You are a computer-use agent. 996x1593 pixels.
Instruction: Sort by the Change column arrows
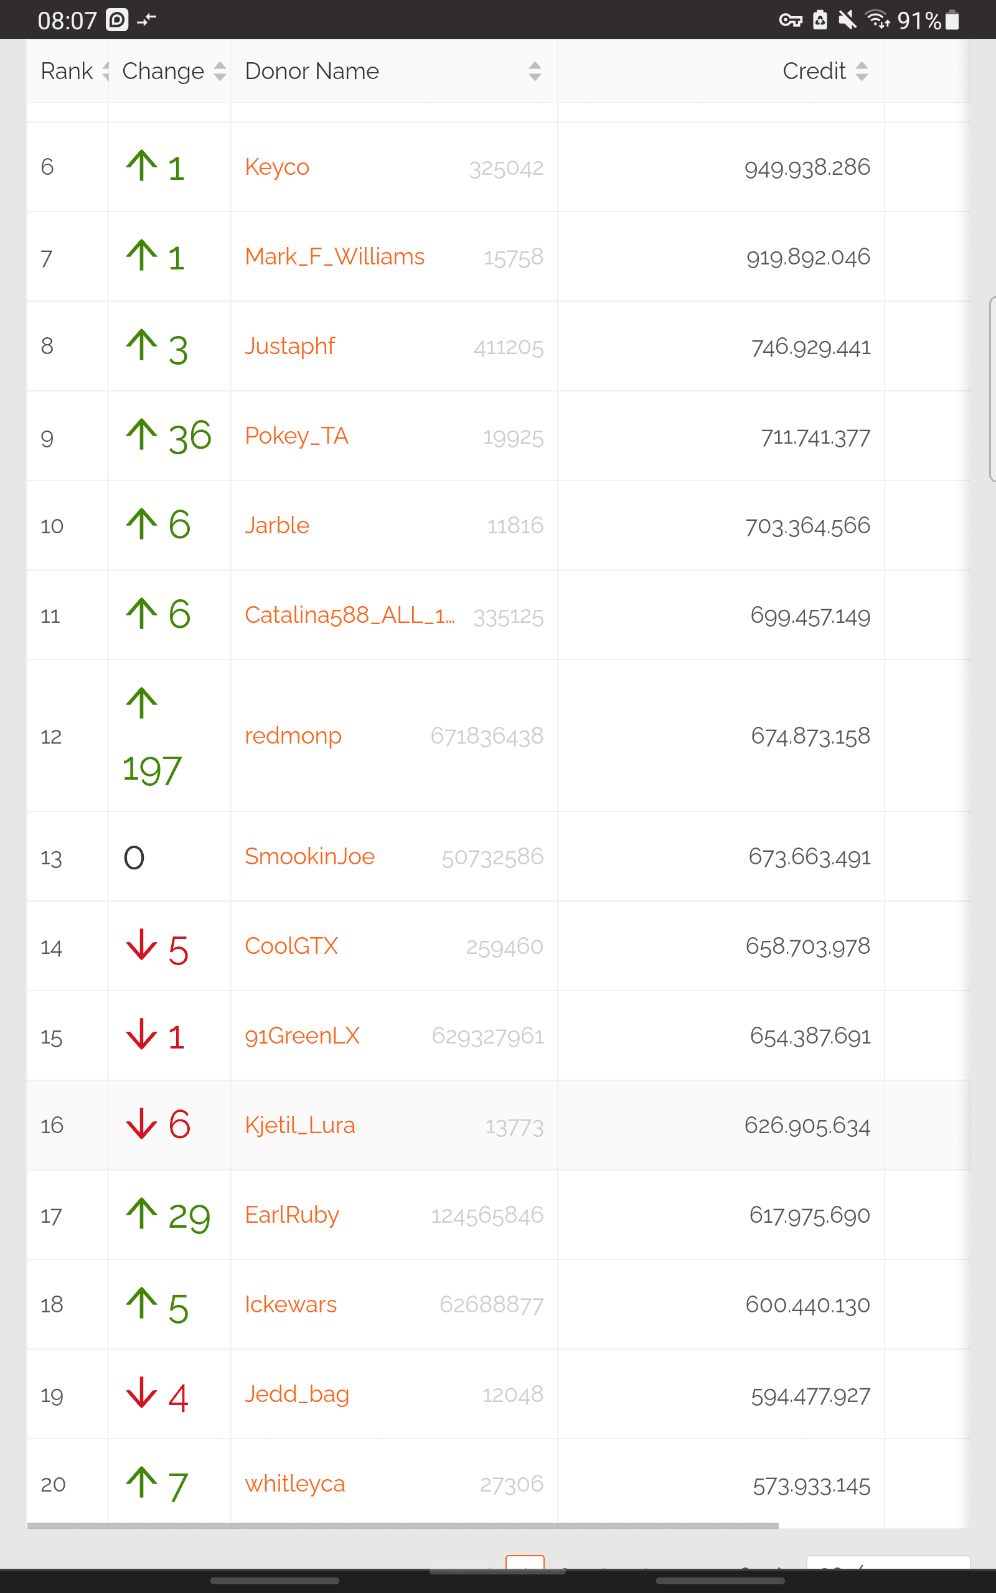pos(220,71)
